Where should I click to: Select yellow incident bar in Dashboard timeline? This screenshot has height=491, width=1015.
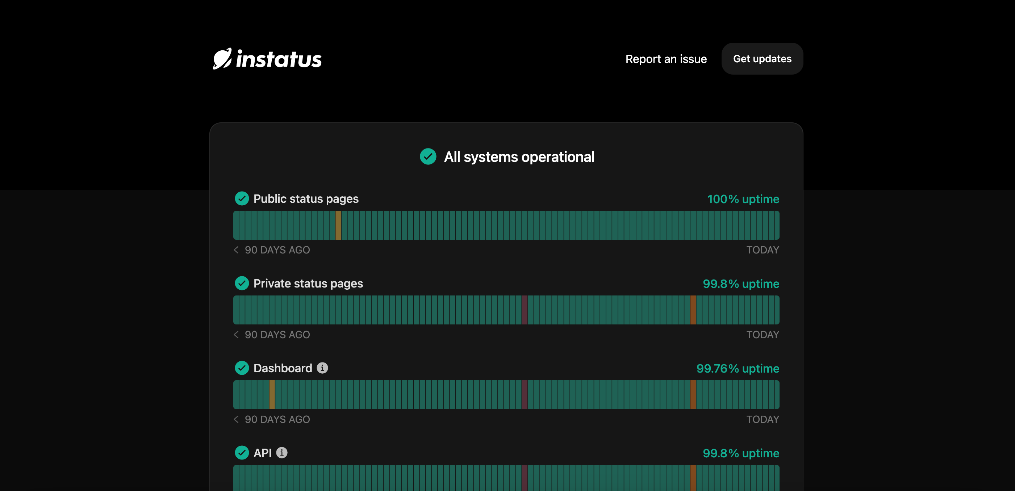coord(272,395)
